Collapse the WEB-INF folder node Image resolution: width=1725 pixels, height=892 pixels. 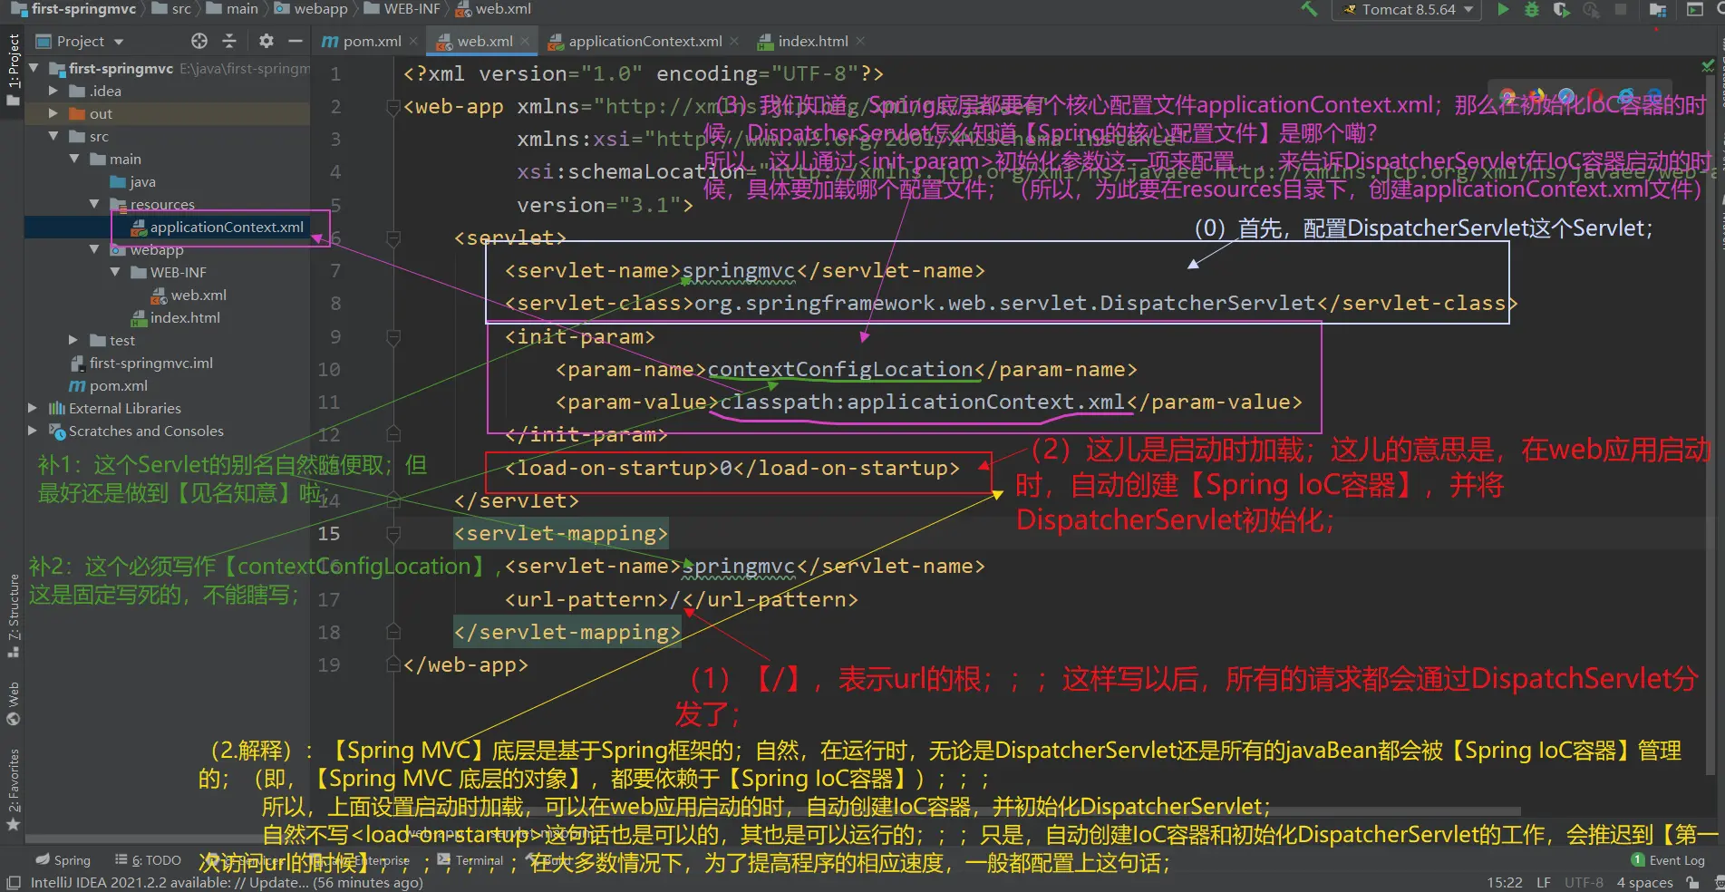pyautogui.click(x=115, y=272)
